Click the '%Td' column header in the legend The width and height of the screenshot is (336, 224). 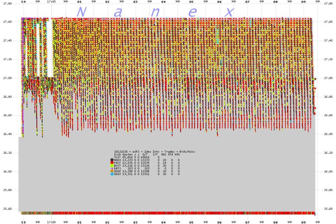[170, 154]
